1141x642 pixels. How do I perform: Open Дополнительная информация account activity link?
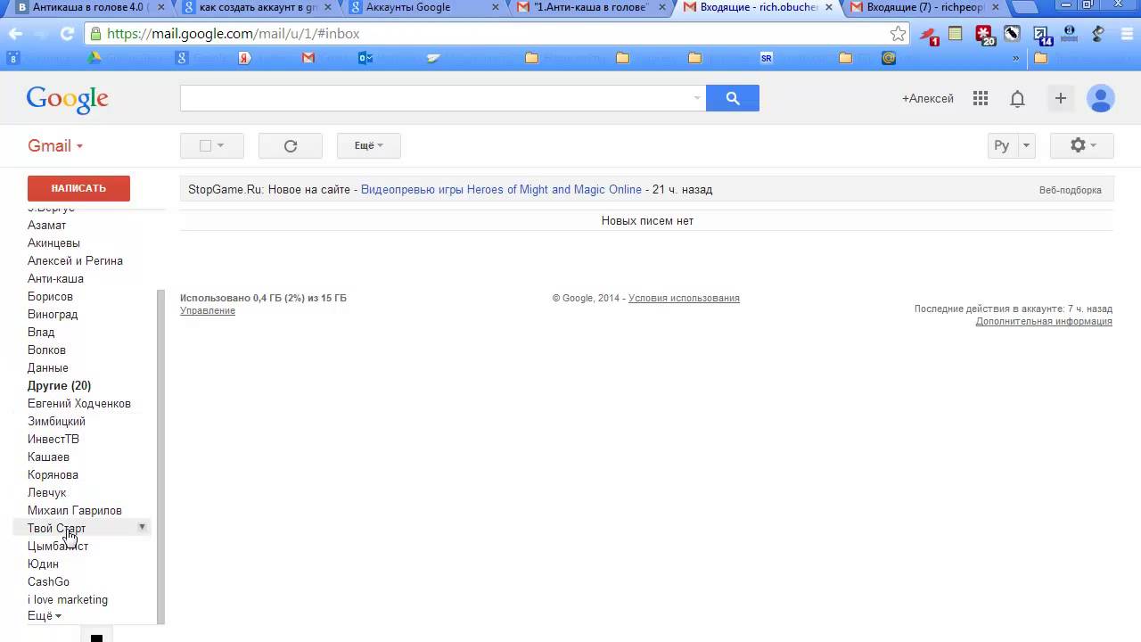point(1044,321)
